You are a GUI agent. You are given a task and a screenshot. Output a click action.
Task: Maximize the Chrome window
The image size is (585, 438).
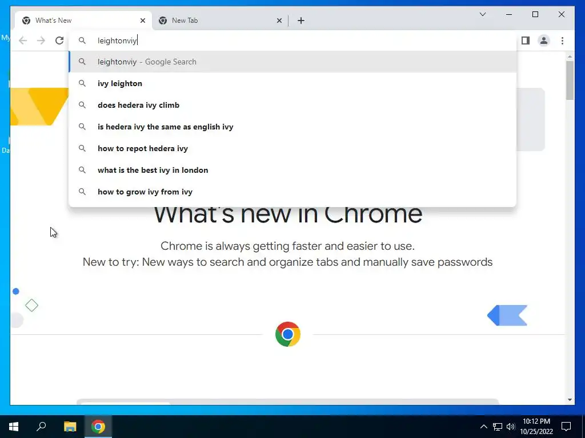click(x=535, y=14)
